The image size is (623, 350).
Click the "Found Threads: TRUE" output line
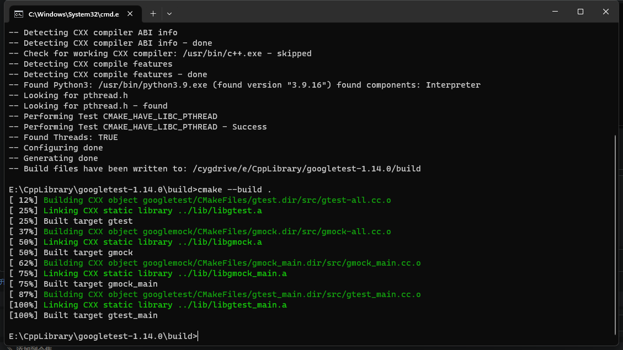tap(71, 137)
